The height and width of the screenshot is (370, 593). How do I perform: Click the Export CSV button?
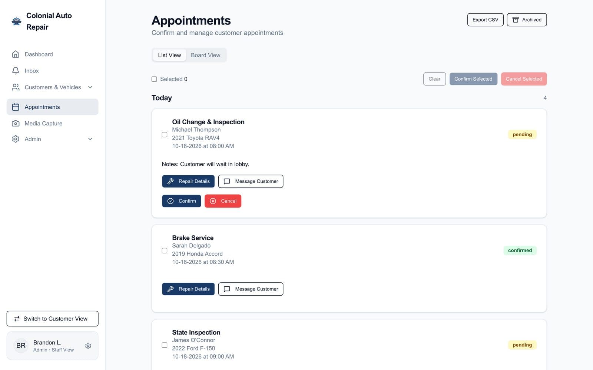485,20
